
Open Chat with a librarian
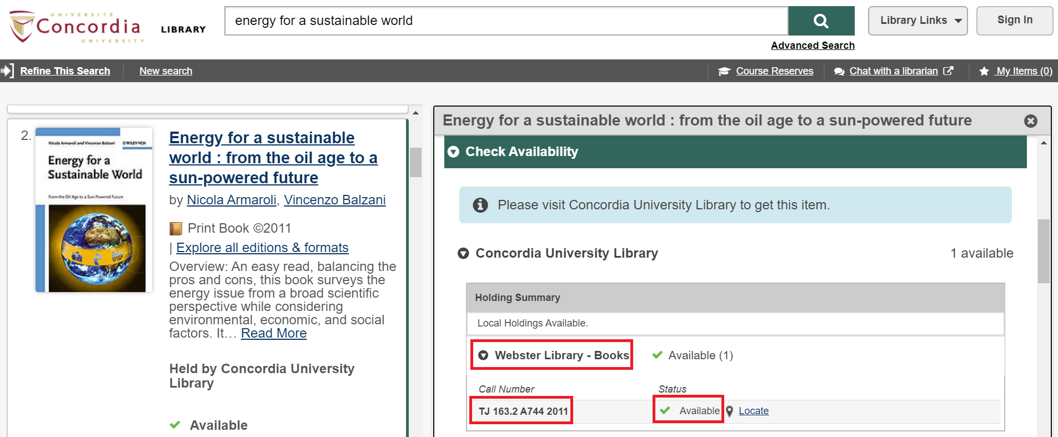pos(893,71)
